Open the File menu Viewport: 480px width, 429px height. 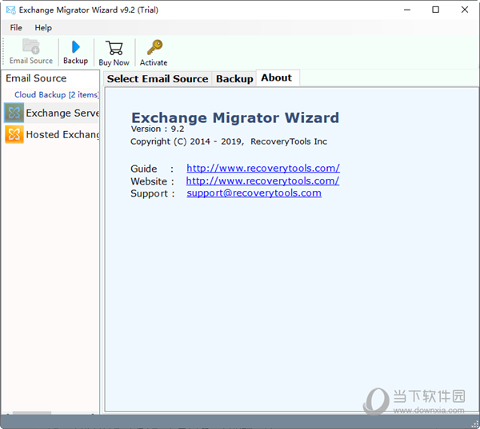coord(16,28)
